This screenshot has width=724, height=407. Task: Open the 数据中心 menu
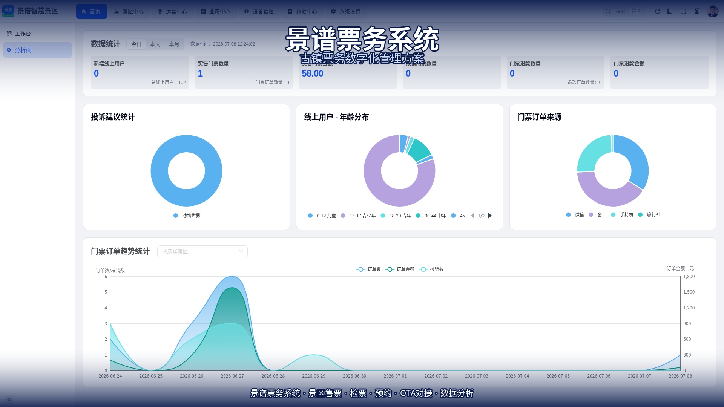click(302, 11)
